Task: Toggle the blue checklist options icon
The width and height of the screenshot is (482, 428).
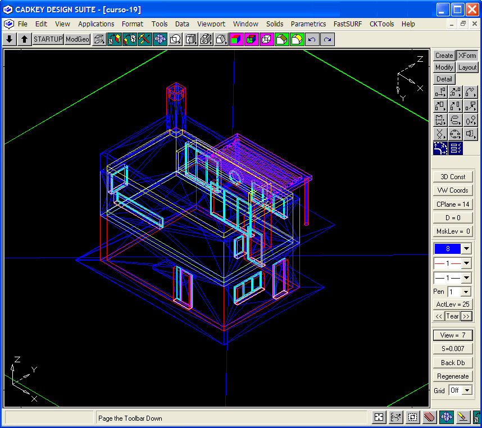Action: click(x=456, y=148)
